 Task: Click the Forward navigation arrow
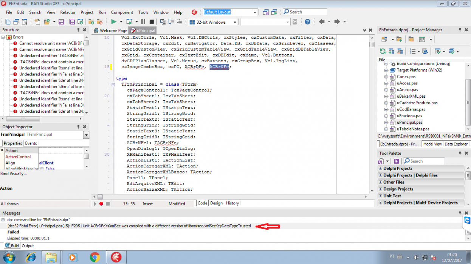point(337,22)
